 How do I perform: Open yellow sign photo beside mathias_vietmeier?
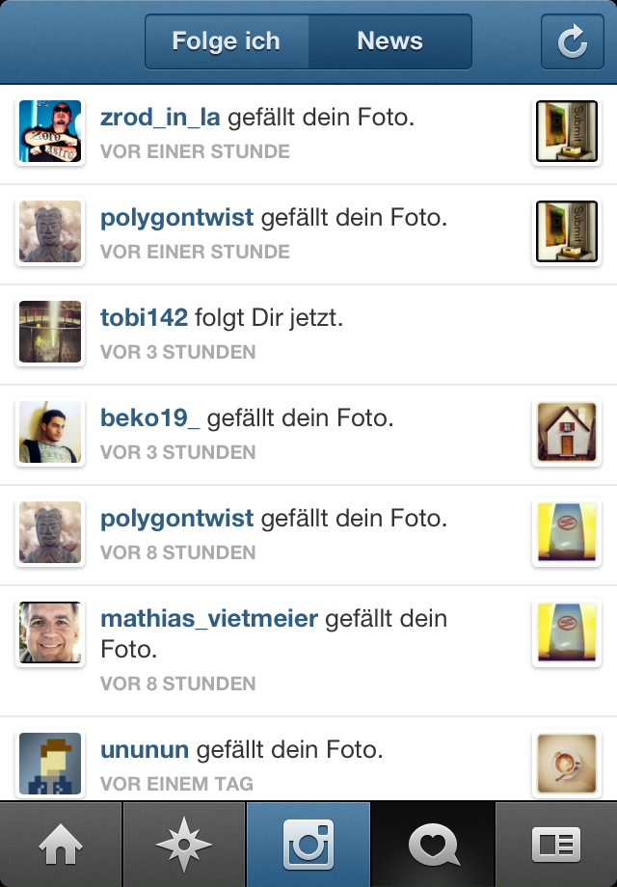click(567, 632)
